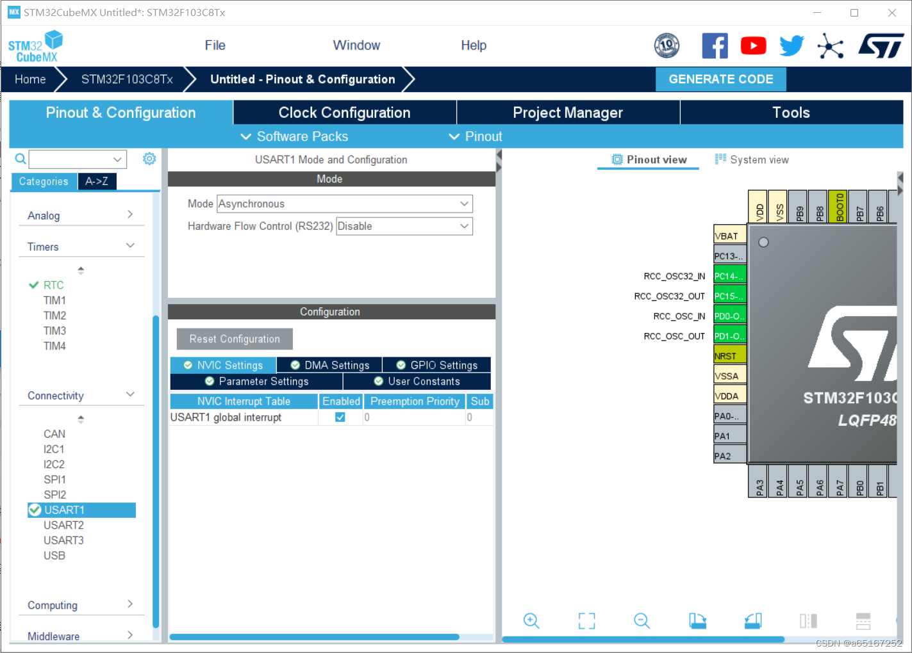Open the Pinout dropdown menu
Screen dimensions: 912x653
(475, 136)
